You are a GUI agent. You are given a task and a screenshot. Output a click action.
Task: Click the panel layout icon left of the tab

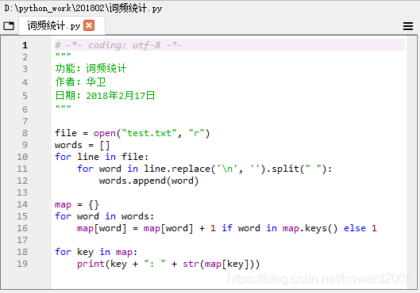click(9, 26)
